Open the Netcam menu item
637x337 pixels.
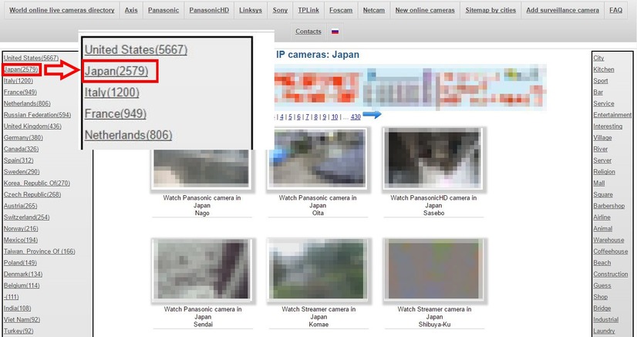point(374,10)
